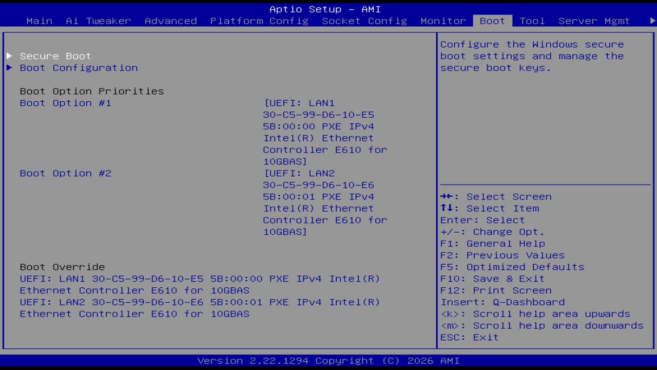Open the Secure Boot submenu arrow
Image resolution: width=657 pixels, height=370 pixels.
9,55
